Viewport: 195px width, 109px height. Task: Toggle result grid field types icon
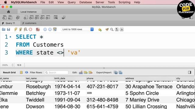[x=21, y=72]
